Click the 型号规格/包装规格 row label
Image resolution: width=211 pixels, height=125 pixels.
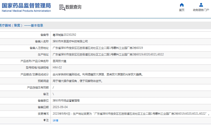tap(37, 68)
